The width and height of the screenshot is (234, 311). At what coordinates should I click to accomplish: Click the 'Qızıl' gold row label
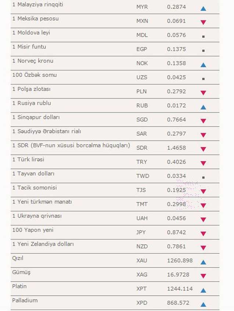(x=18, y=258)
